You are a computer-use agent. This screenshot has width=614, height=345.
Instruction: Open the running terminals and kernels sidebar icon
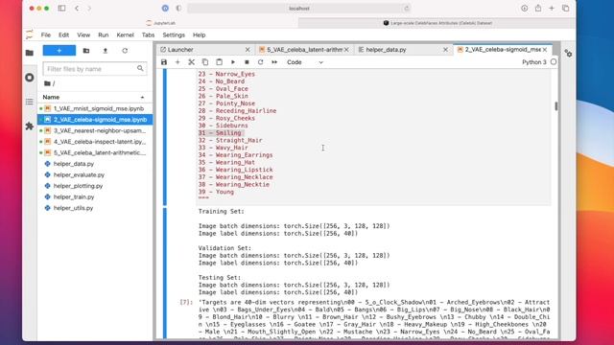coord(30,78)
